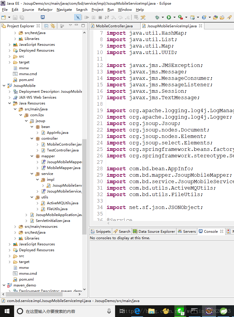234x317 pixels.
Task: Click the Open Task folder icon
Action: 222,17
